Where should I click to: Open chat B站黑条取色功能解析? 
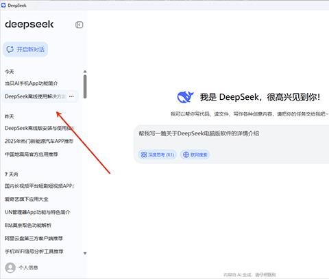pyautogui.click(x=28, y=226)
